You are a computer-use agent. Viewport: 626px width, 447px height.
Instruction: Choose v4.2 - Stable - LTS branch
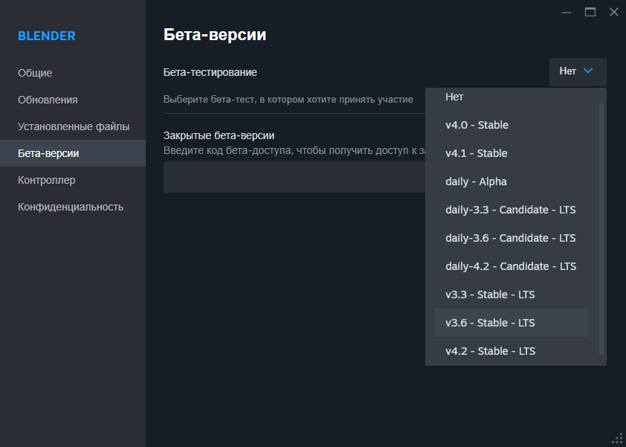[x=490, y=351]
